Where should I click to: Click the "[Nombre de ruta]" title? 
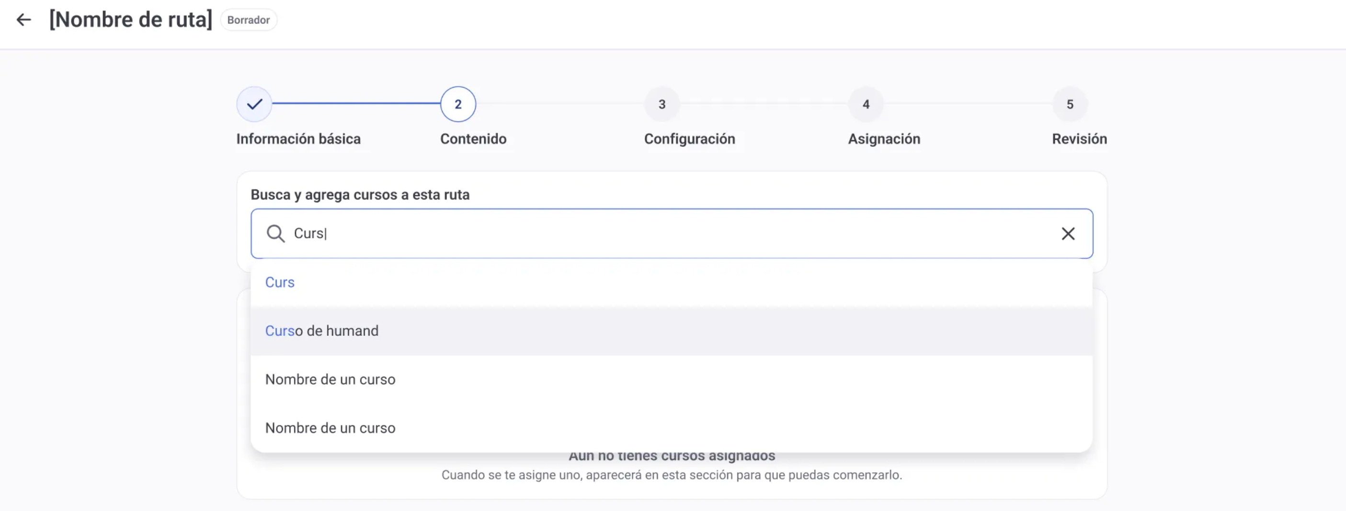pyautogui.click(x=131, y=20)
